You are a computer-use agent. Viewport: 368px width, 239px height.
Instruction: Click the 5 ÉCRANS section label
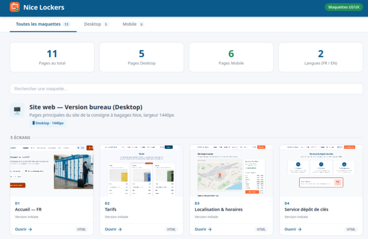(20, 137)
